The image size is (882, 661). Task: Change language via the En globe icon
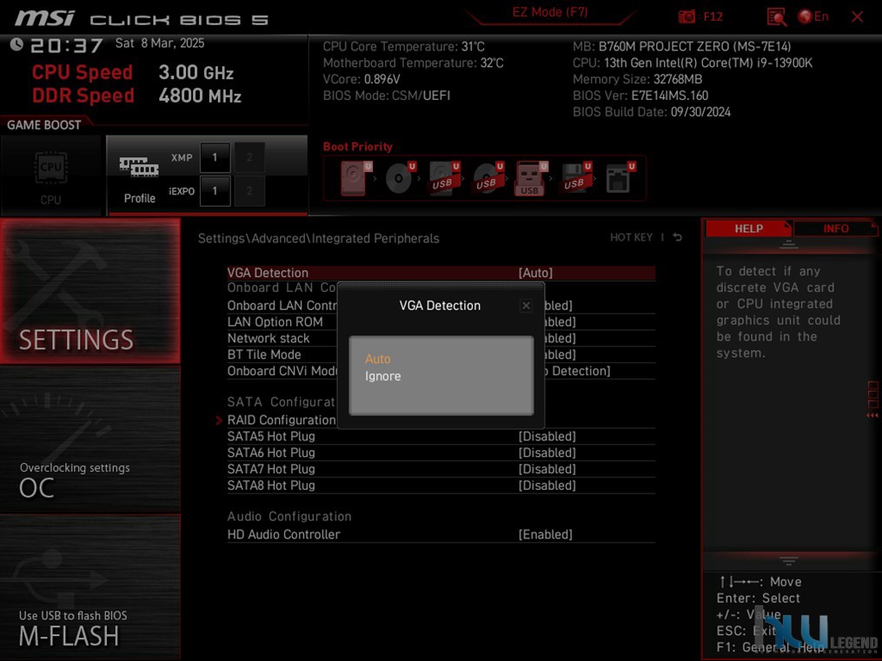[813, 17]
